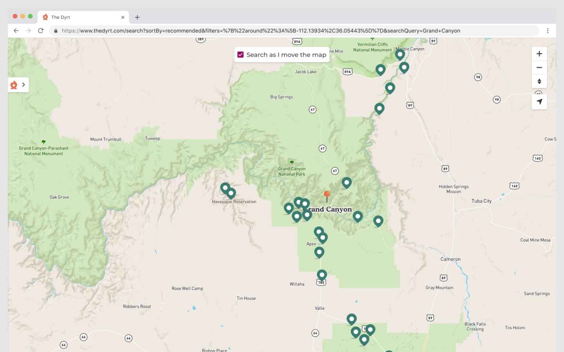
Task: Click the 'Coal Mine Mesa' map label
Action: pos(535,240)
